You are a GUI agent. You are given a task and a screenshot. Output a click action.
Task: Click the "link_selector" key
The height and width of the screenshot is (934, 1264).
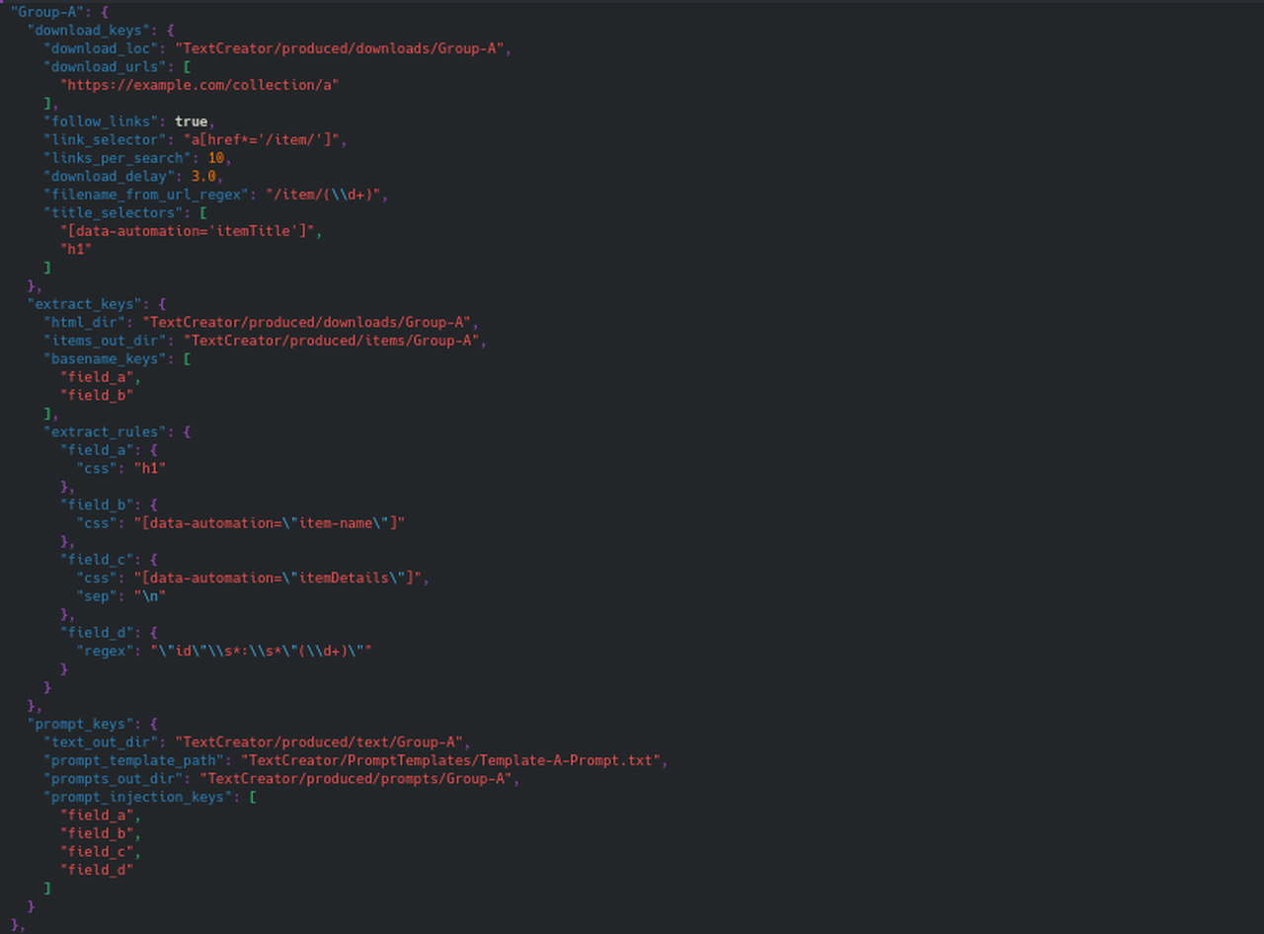(105, 140)
